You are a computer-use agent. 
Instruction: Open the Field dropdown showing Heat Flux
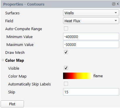[x=91, y=21]
